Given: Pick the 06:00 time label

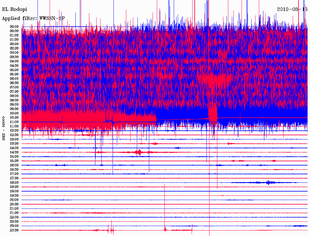Looking at the screenshot, I should [15, 78].
